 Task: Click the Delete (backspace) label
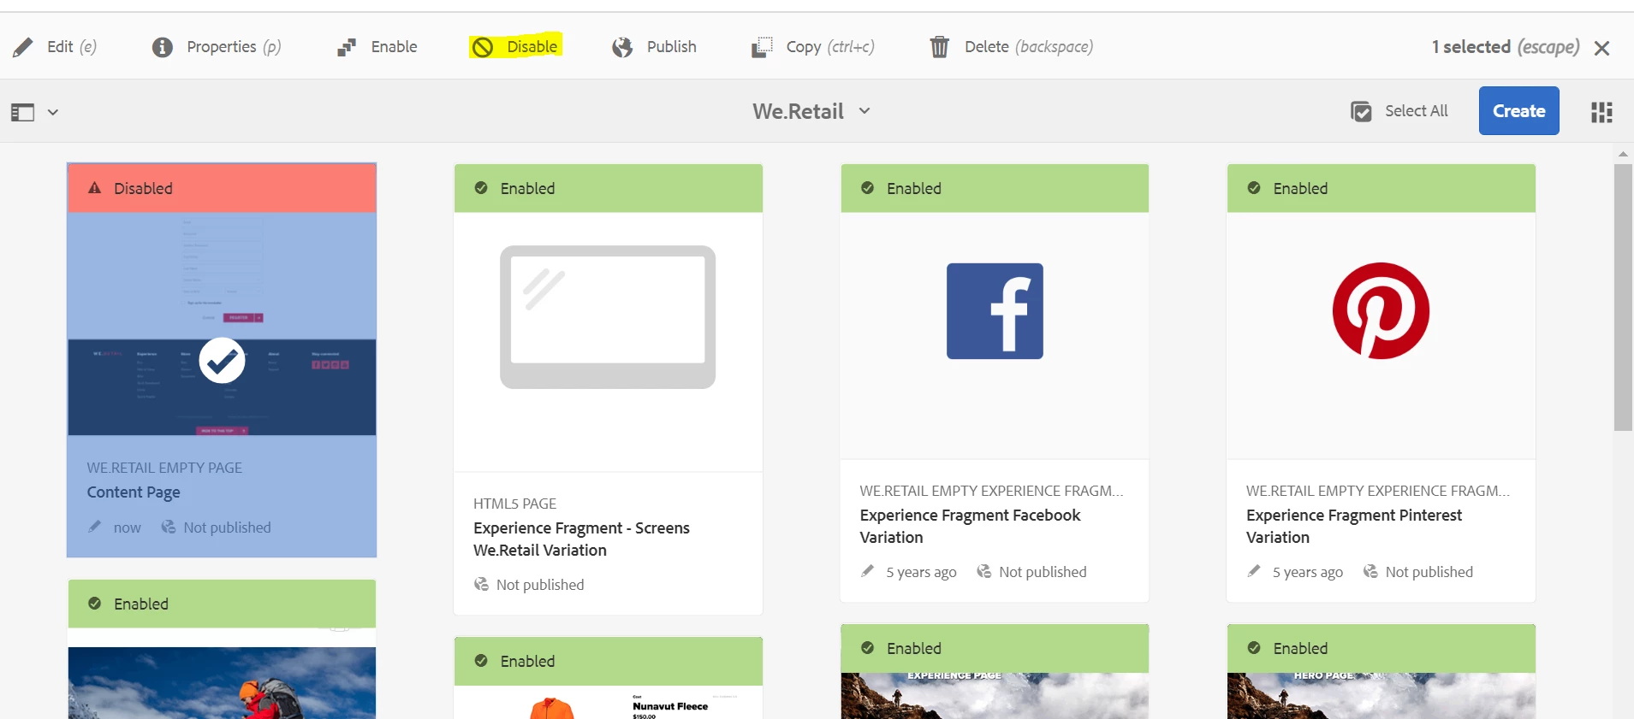(1029, 47)
